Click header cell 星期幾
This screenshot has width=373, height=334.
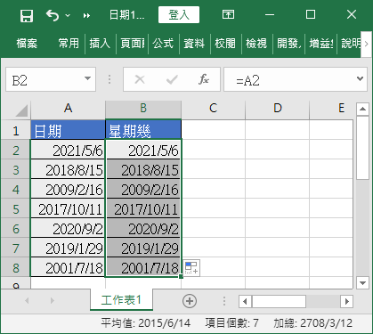143,130
